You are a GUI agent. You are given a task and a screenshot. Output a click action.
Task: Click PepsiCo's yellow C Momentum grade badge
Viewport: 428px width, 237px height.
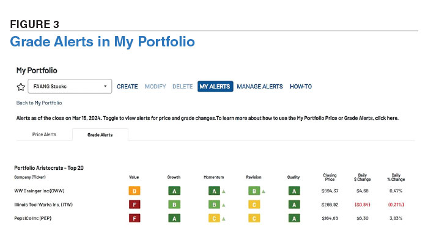(214, 218)
